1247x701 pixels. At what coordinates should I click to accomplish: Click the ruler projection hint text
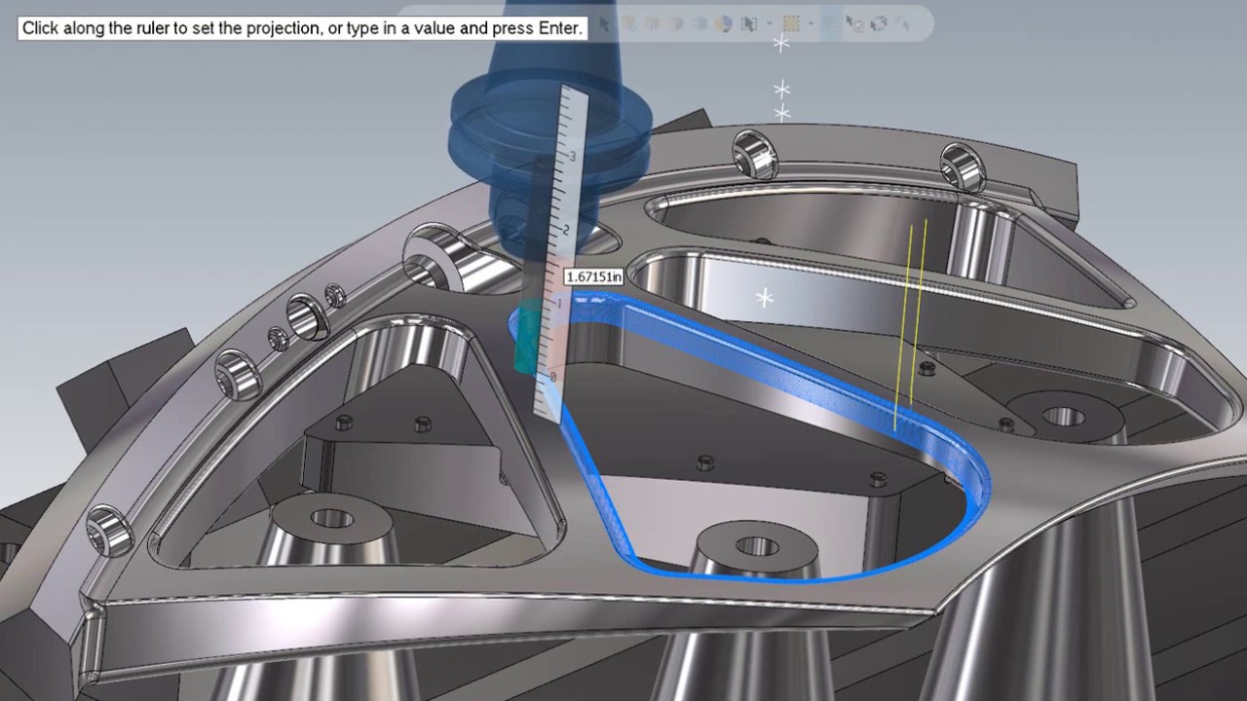point(302,27)
